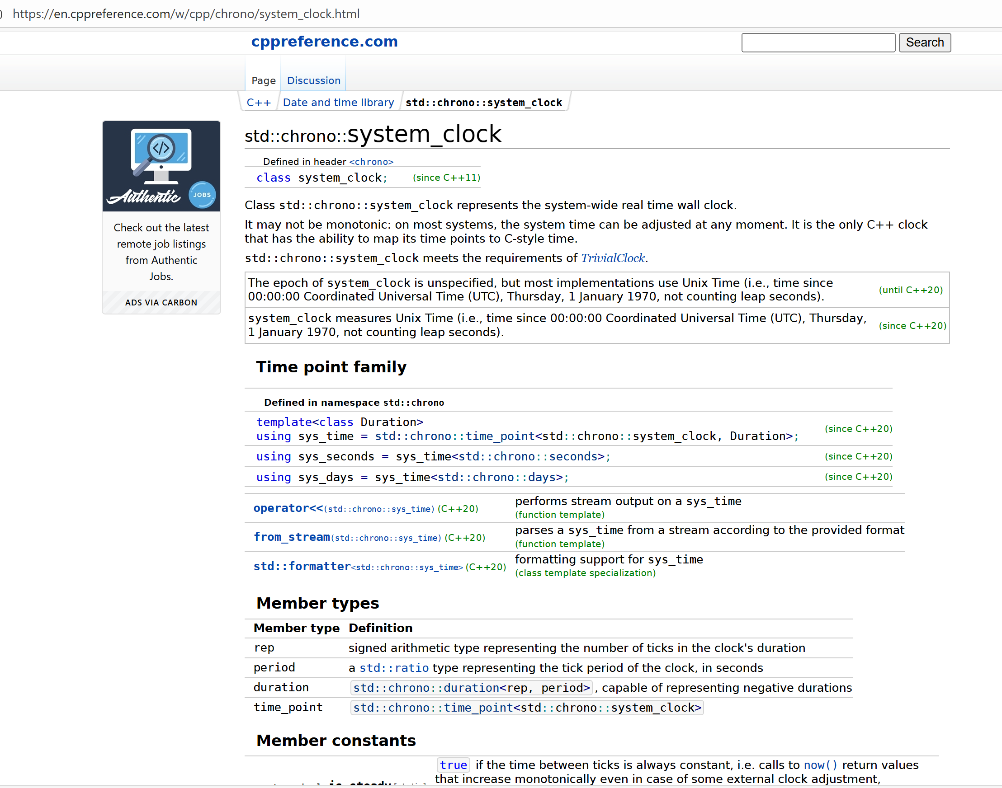
Task: Click the browser address bar URL
Action: click(x=187, y=14)
